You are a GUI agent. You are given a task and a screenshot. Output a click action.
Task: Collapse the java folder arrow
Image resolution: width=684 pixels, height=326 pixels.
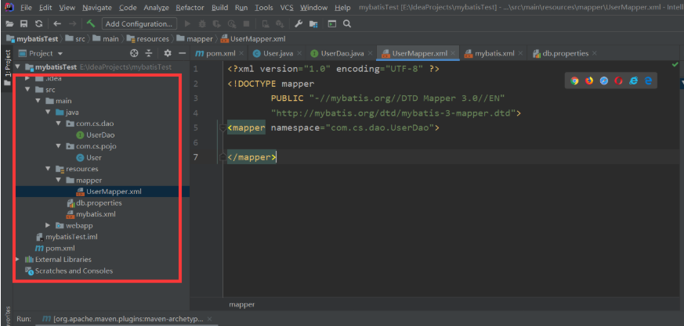click(48, 113)
